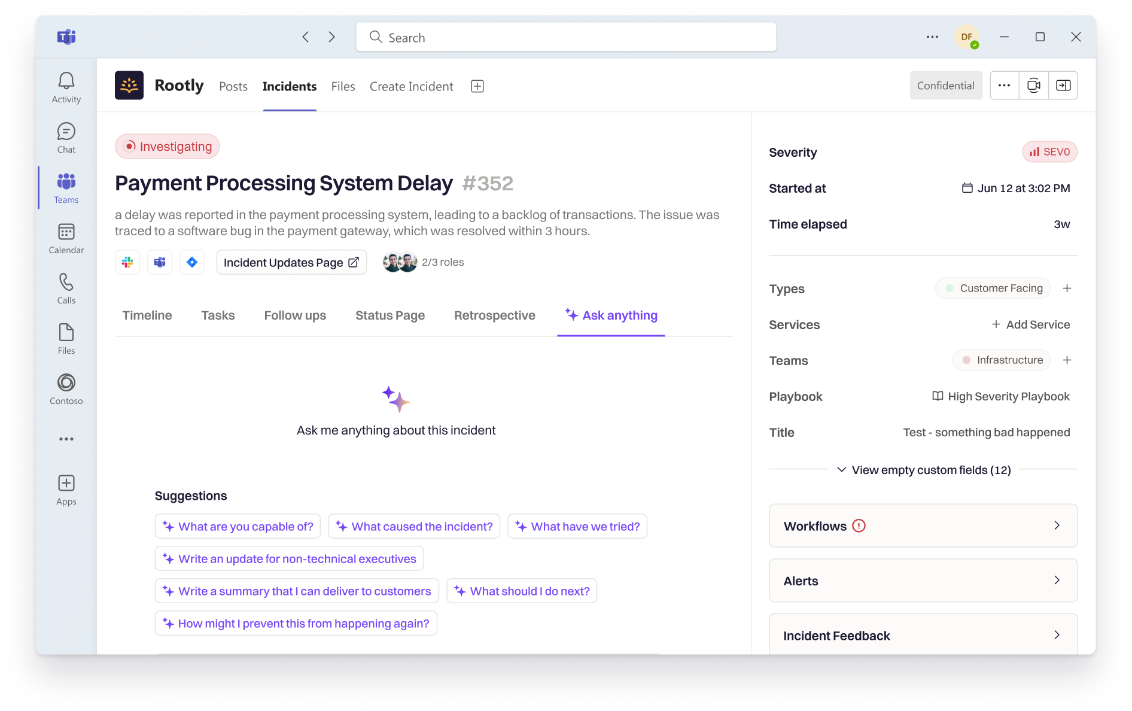This screenshot has width=1132, height=711.
Task: Open the Contoso app icon
Action: tap(66, 390)
